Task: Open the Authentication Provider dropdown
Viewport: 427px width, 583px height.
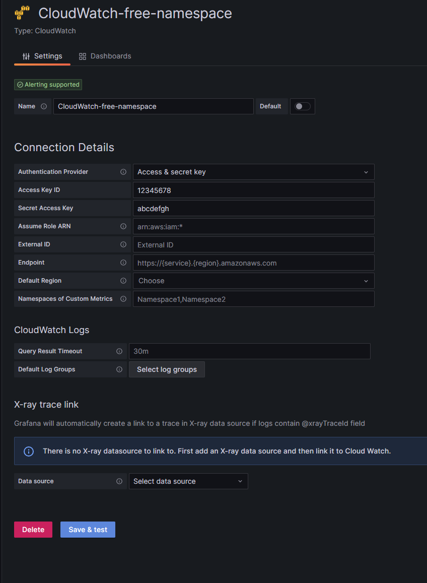Action: pyautogui.click(x=253, y=172)
